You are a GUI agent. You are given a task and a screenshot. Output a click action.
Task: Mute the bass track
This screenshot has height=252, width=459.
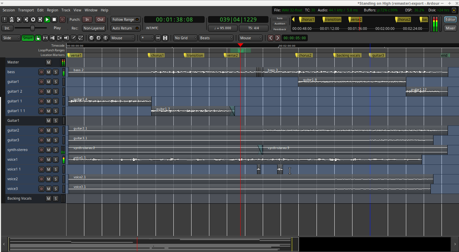tap(48, 72)
